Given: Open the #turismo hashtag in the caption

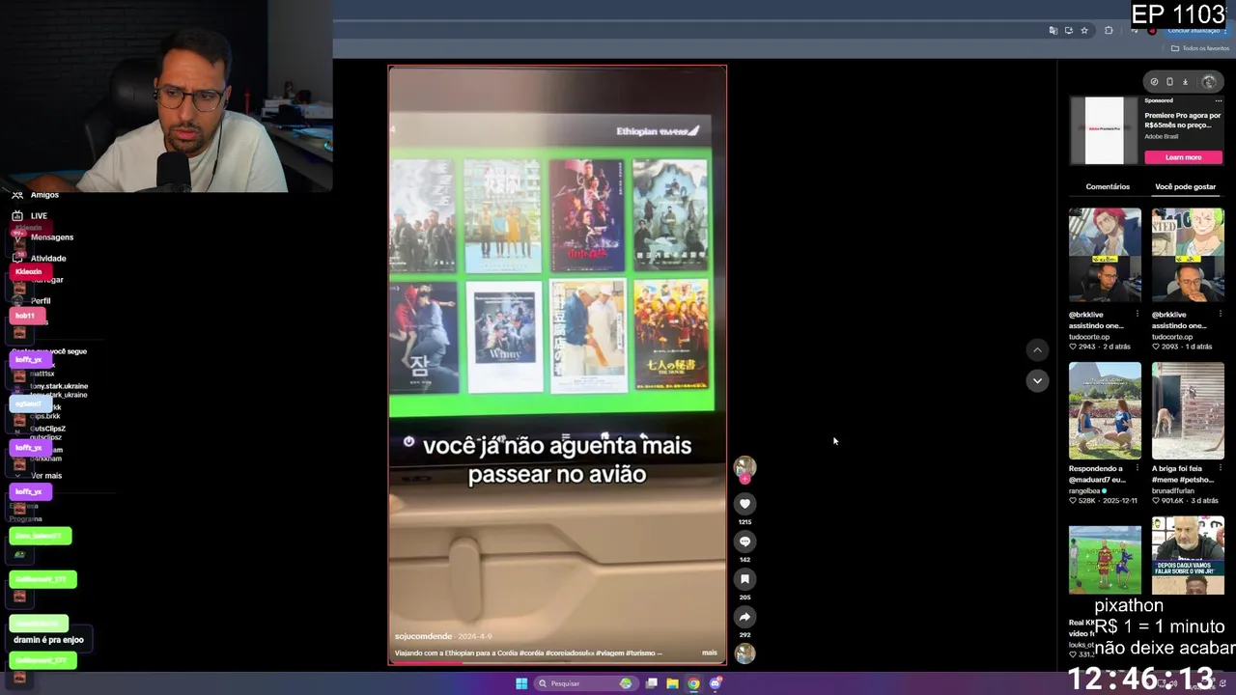Looking at the screenshot, I should coord(640,653).
